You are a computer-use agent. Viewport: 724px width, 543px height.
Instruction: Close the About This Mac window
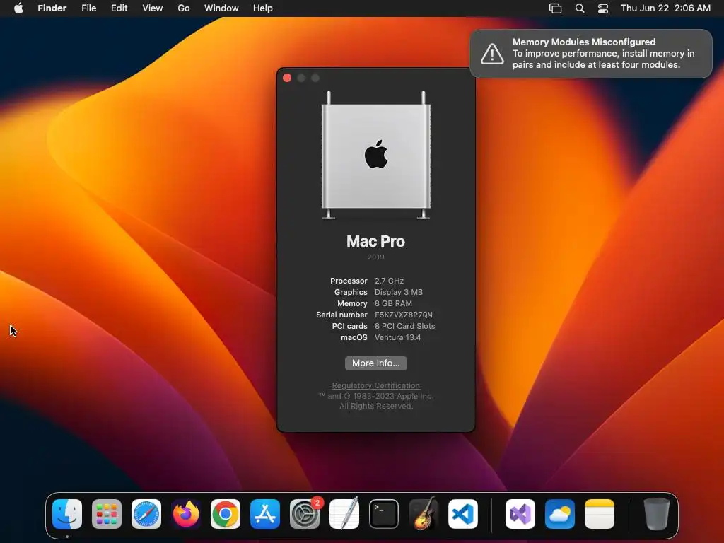click(287, 78)
